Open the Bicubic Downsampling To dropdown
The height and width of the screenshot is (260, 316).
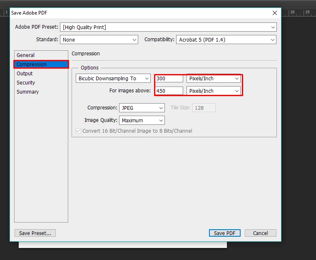113,78
